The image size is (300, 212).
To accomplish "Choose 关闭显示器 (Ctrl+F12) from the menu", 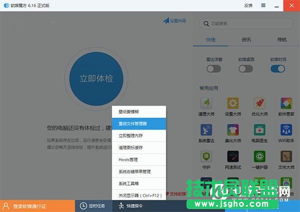I will click(139, 195).
